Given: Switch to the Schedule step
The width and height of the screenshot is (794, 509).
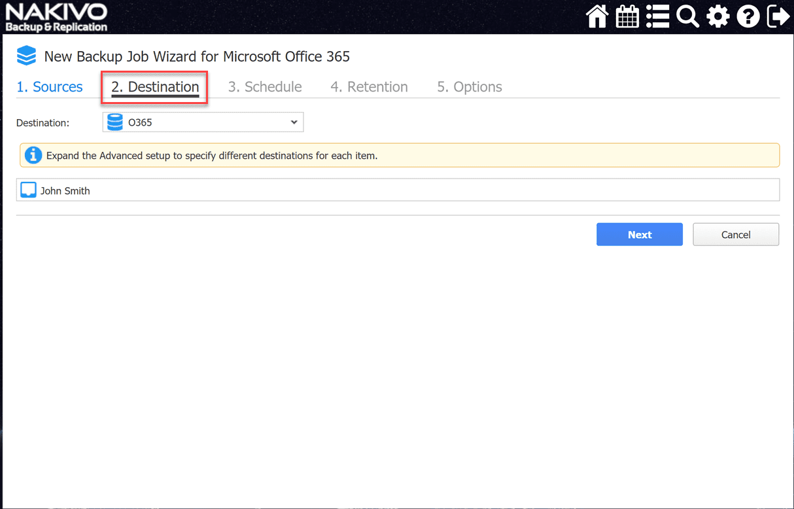Looking at the screenshot, I should [265, 87].
